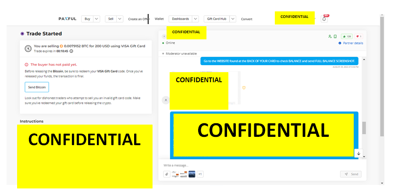Click the Trade Started heading
Viewport: 398px width, 195px height.
click(x=44, y=34)
